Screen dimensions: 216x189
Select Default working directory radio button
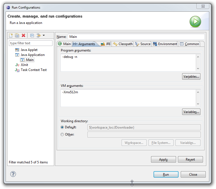pyautogui.click(x=62, y=127)
